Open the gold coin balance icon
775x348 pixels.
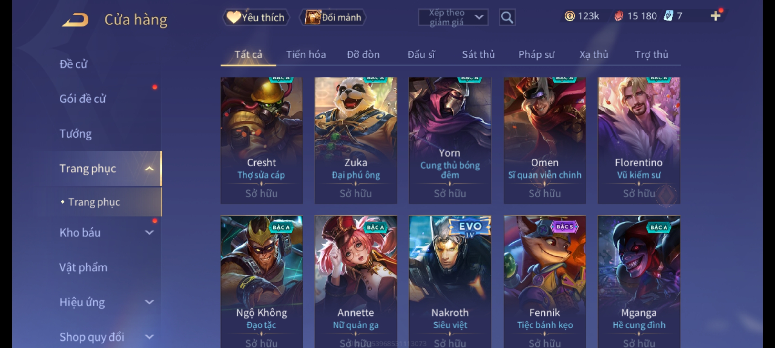pyautogui.click(x=570, y=16)
